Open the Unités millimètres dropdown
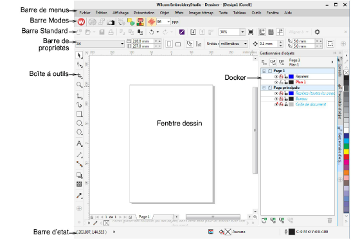The width and height of the screenshot is (351, 244). [x=246, y=44]
